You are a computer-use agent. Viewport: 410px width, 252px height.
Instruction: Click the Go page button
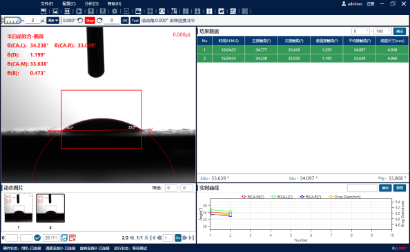click(x=178, y=238)
